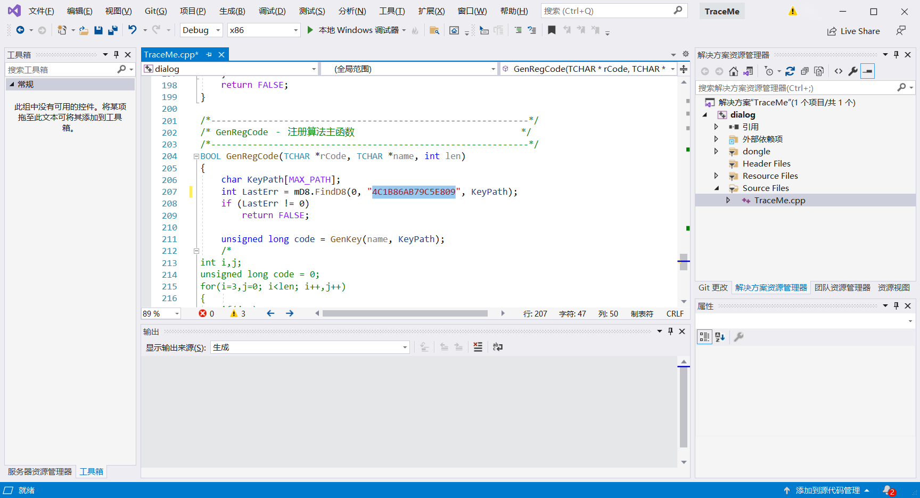Open the 文件(F) menu

coord(41,11)
